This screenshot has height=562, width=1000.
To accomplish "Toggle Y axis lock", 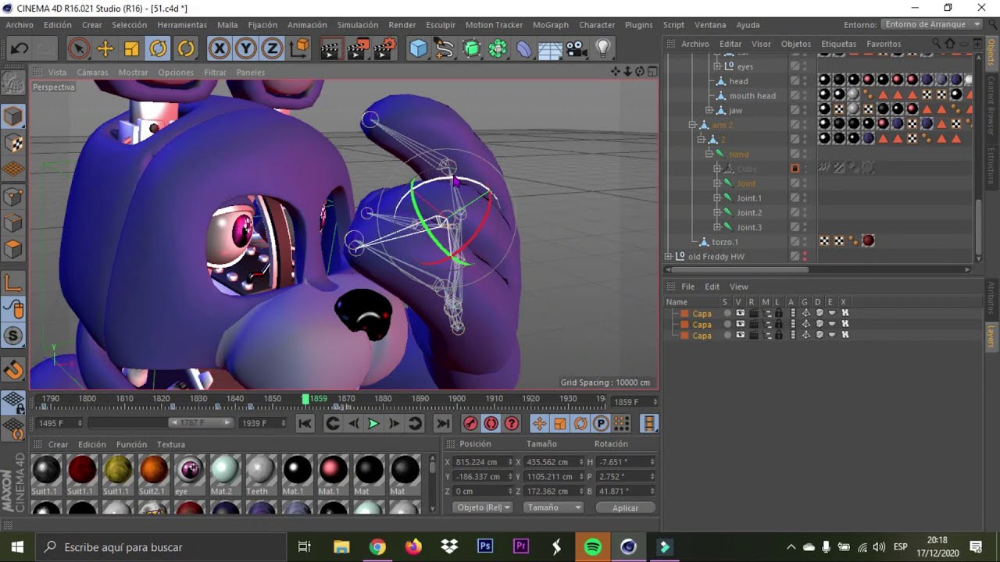I will (246, 48).
